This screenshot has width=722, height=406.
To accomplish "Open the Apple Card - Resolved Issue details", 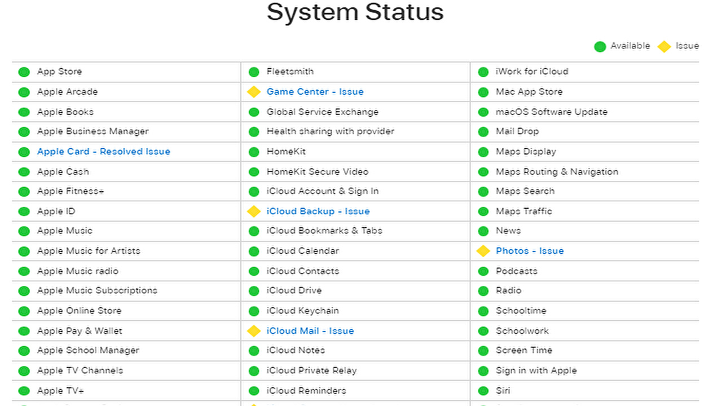I will 103,151.
